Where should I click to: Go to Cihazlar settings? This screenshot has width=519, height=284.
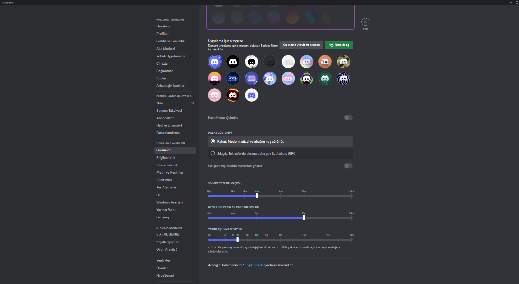coord(175,64)
